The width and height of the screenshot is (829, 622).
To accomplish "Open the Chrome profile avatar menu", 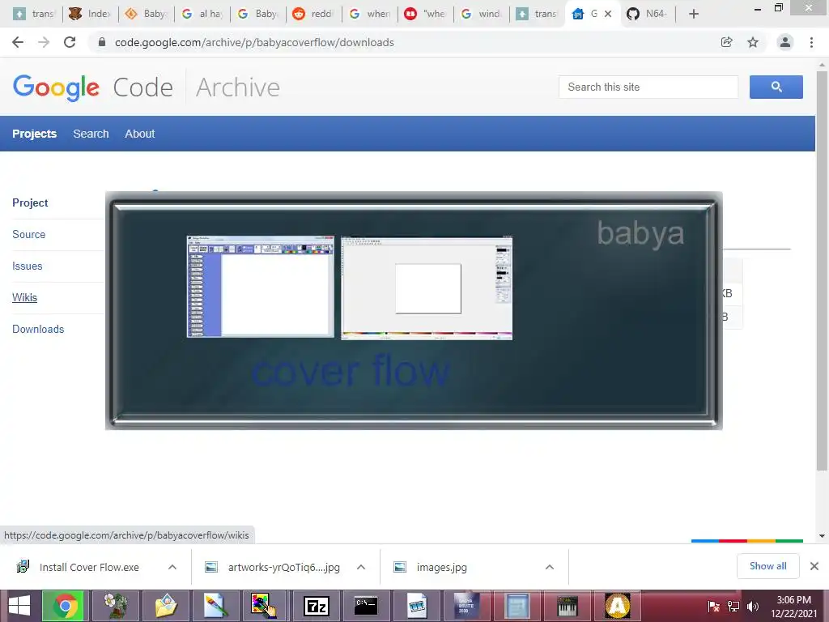I will pyautogui.click(x=785, y=42).
